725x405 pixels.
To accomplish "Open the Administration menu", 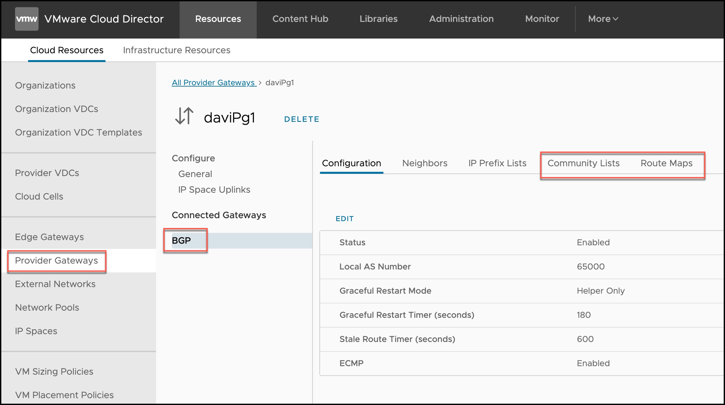I will click(x=461, y=19).
